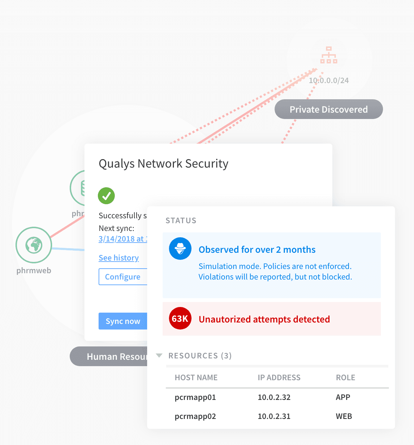
Task: Select the pcrmapp01 resource row
Action: pos(277,397)
